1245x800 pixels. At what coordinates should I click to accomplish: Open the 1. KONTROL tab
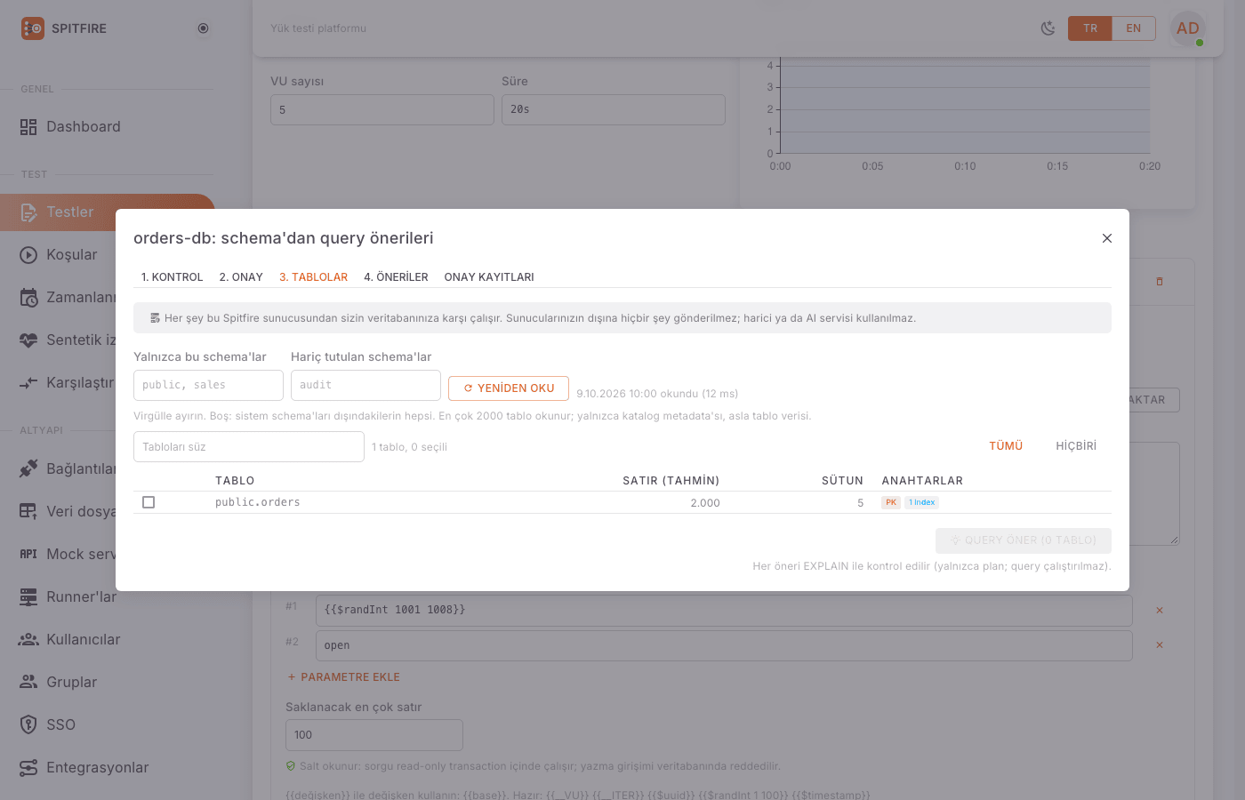pyautogui.click(x=173, y=277)
